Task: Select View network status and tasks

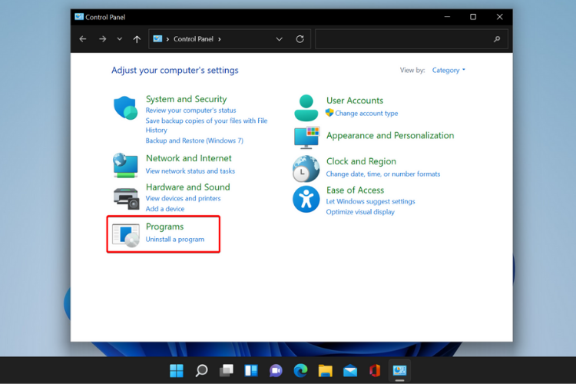Action: (x=190, y=171)
